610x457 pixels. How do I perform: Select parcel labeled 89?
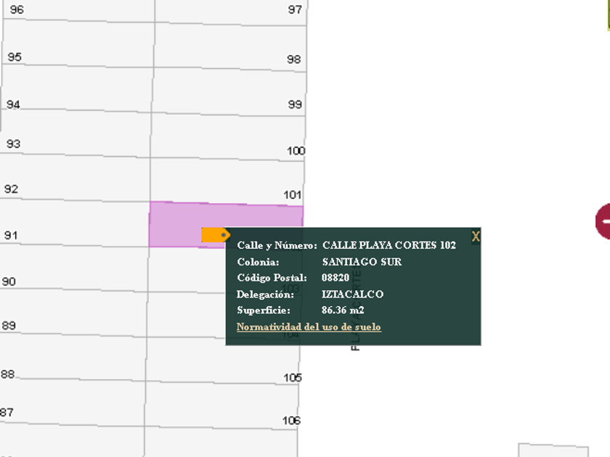click(73, 313)
